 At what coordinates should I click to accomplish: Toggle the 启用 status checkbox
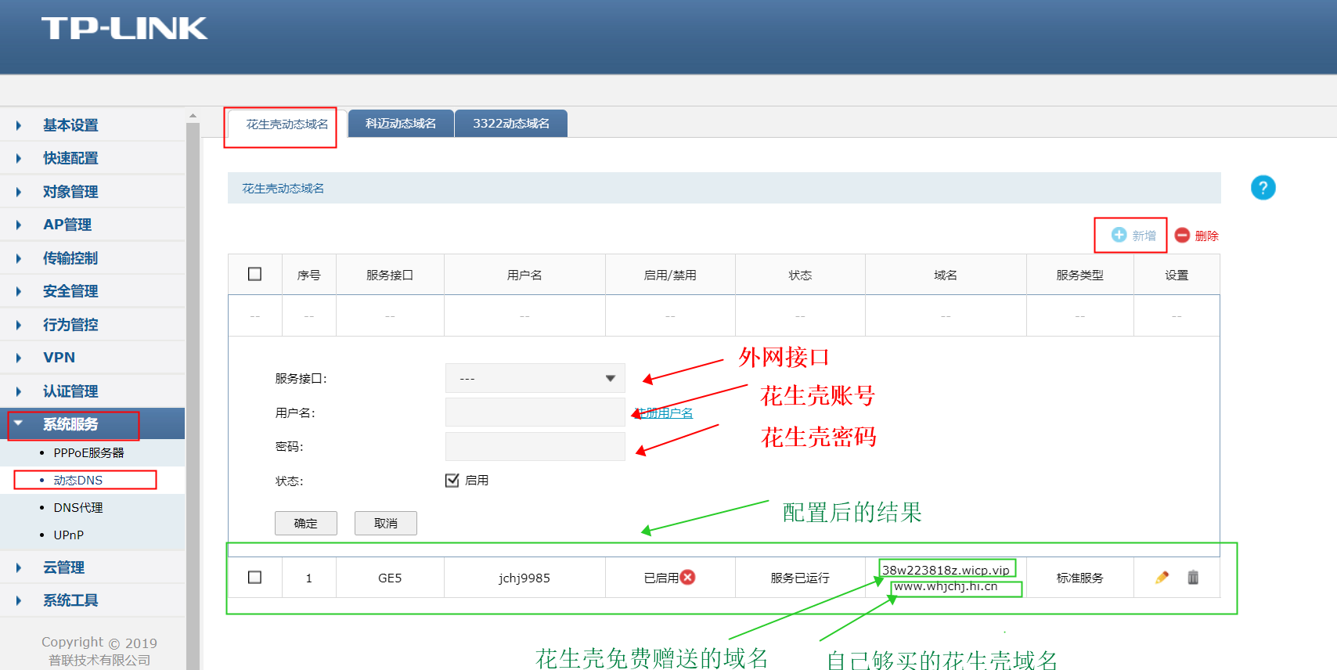452,480
